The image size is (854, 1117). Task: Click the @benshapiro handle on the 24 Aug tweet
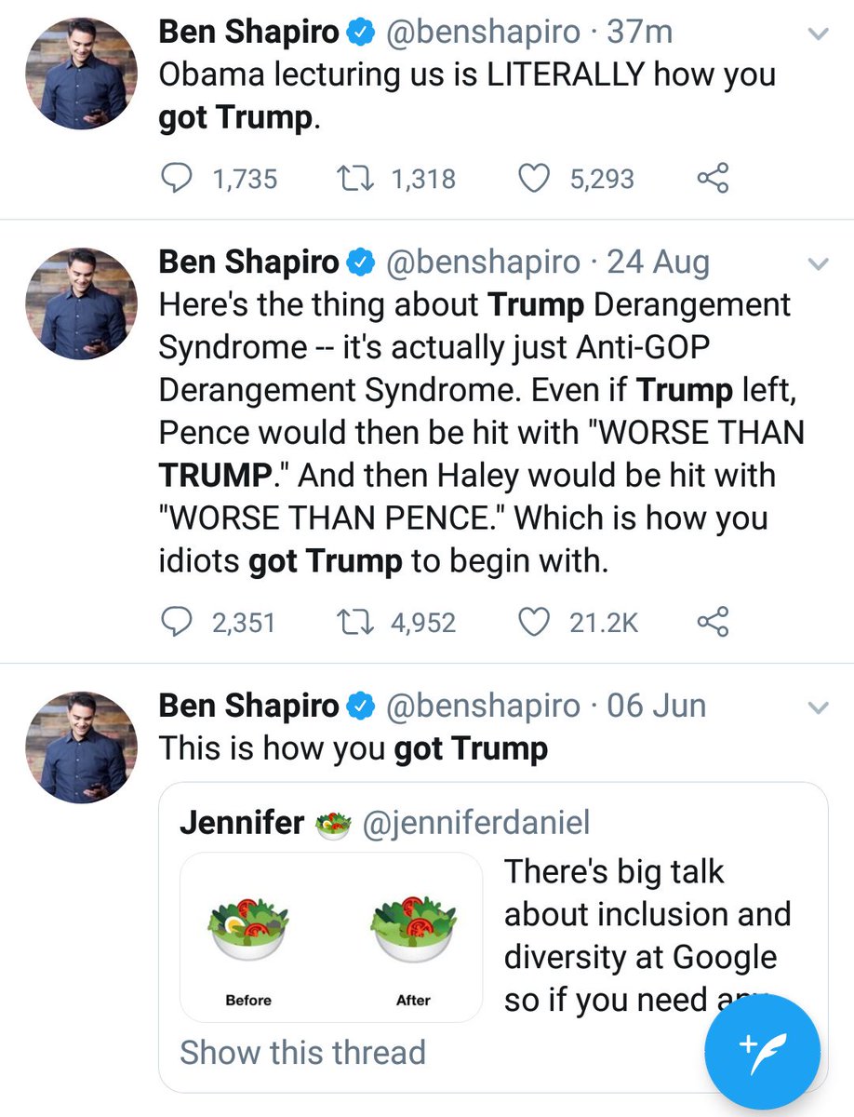click(482, 262)
